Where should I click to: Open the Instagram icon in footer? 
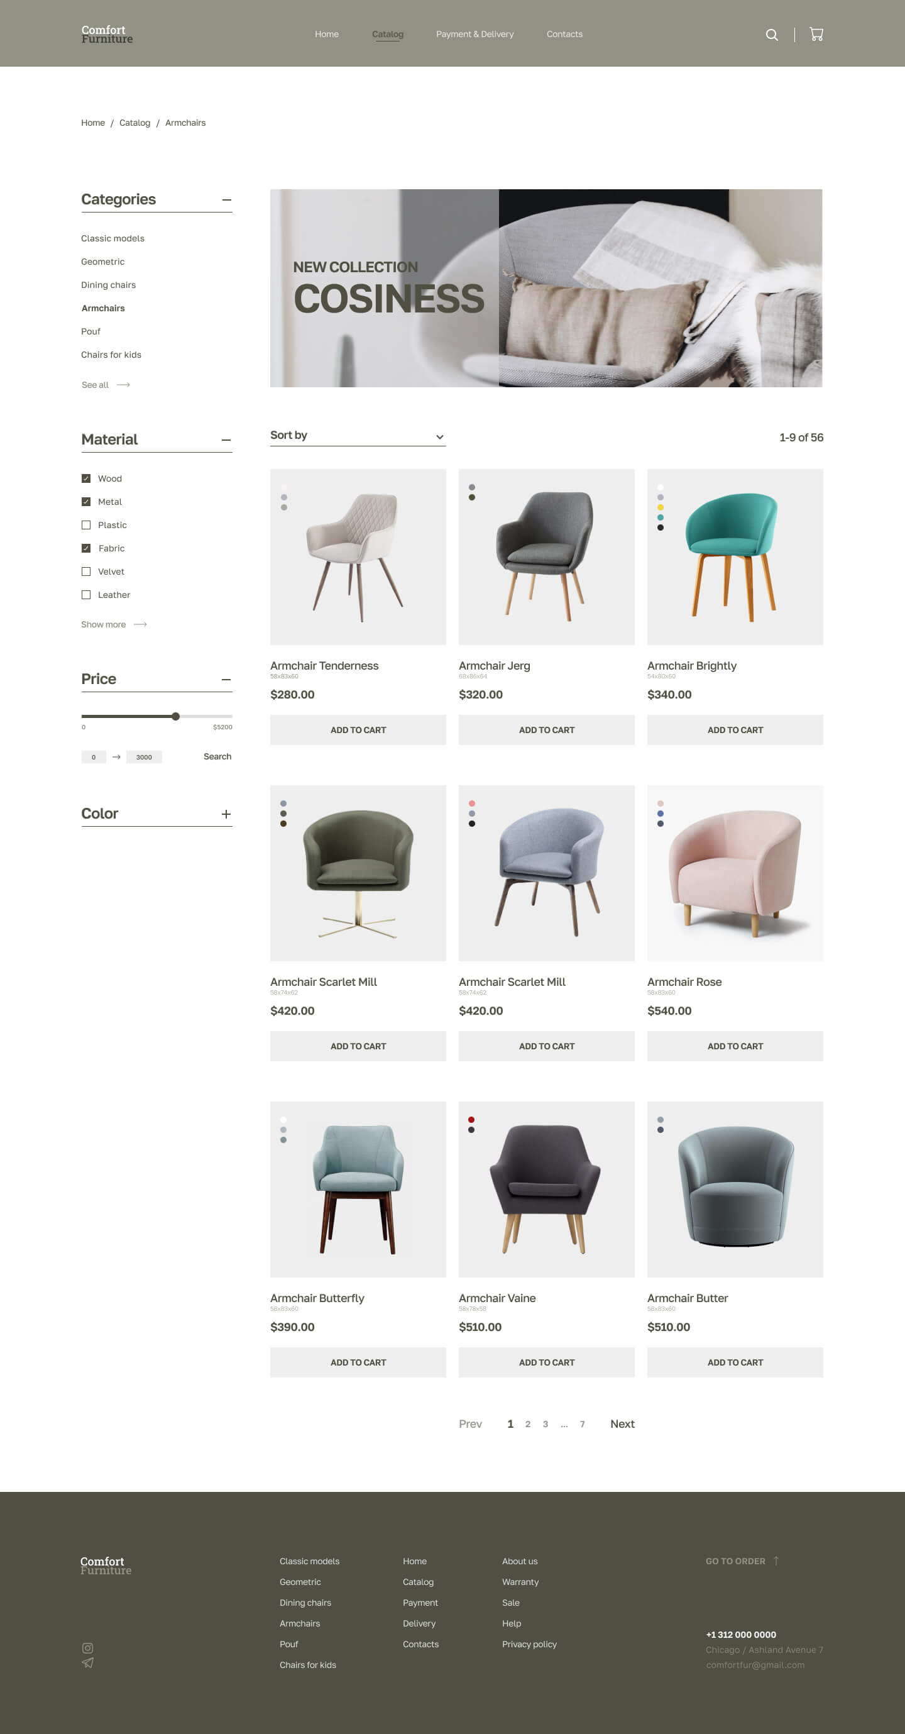(87, 1647)
